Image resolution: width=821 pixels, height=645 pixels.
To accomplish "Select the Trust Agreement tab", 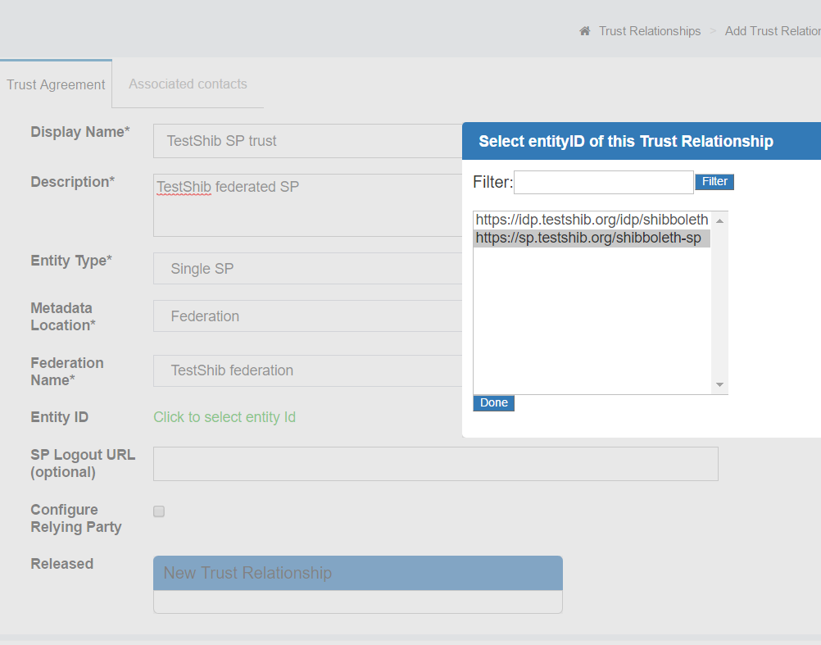I will click(56, 84).
